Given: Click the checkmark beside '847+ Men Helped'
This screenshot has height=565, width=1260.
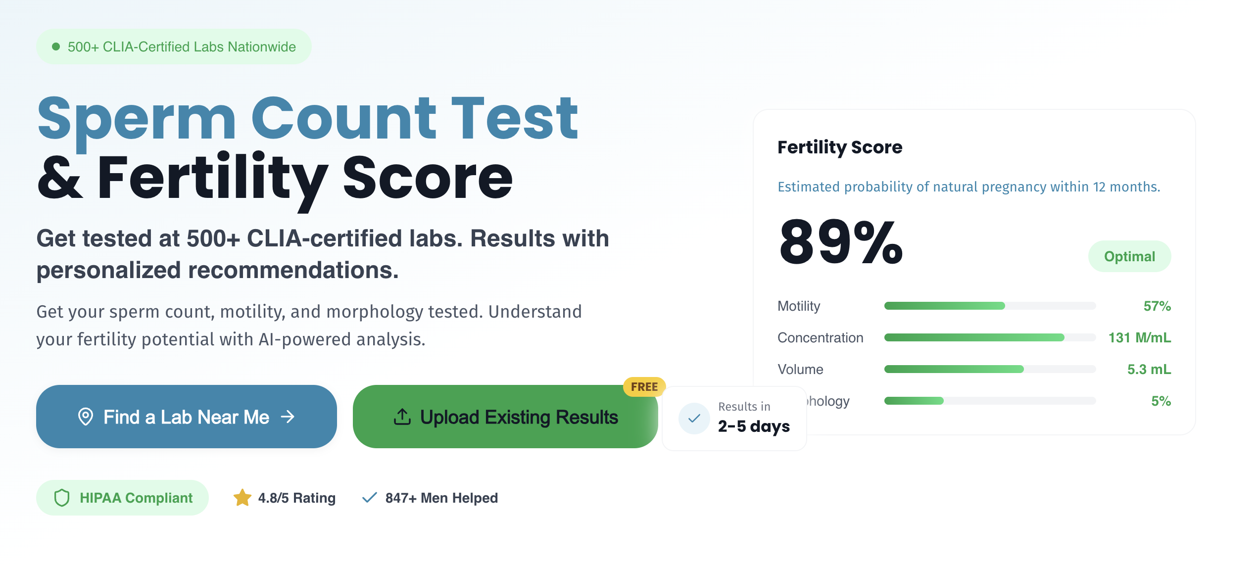Looking at the screenshot, I should pyautogui.click(x=369, y=498).
